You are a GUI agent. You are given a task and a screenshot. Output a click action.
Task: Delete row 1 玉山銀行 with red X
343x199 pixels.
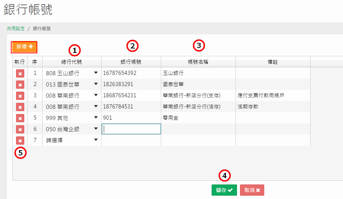click(20, 73)
